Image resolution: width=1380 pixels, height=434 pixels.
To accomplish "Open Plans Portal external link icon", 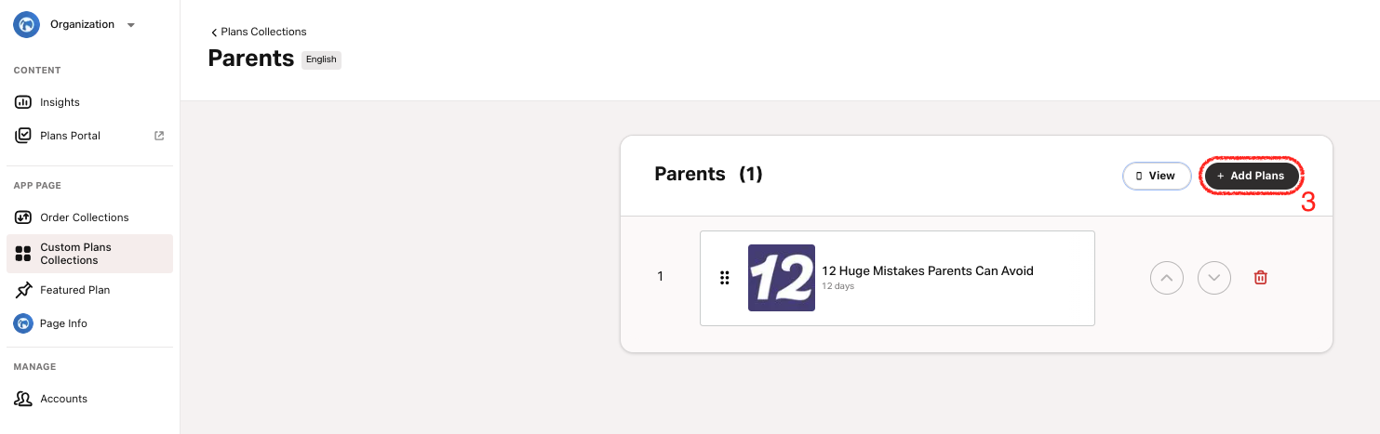I will pyautogui.click(x=159, y=136).
